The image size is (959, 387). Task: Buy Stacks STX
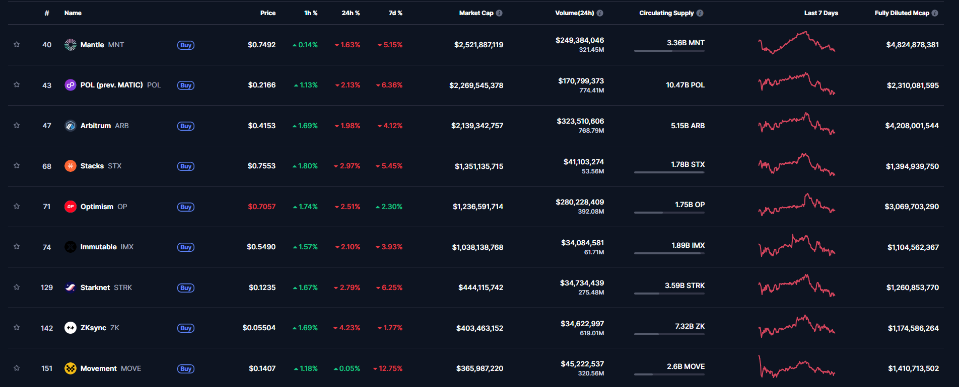pyautogui.click(x=186, y=166)
